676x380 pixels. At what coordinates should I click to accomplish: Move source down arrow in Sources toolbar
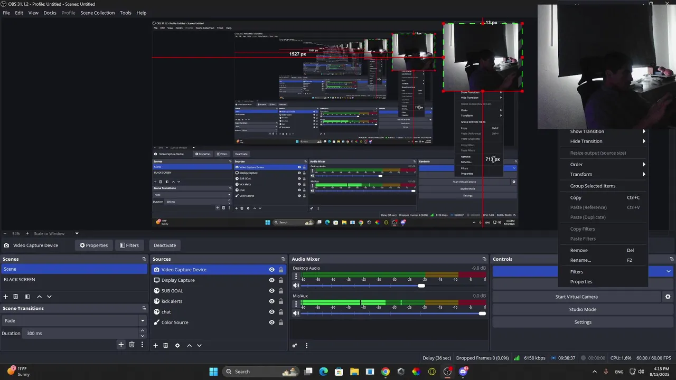[x=199, y=346]
